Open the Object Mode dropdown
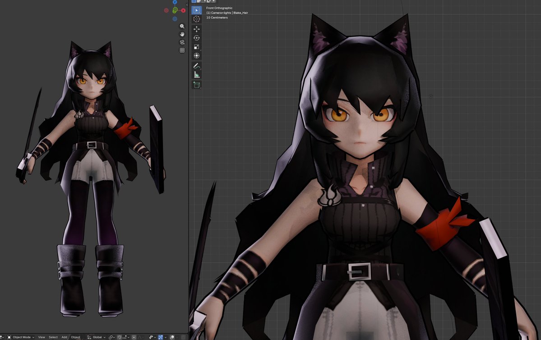This screenshot has width=541, height=340. pyautogui.click(x=21, y=337)
